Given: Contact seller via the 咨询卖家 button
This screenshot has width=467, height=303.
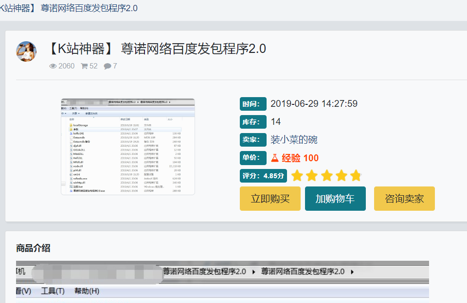Looking at the screenshot, I should click(x=404, y=199).
